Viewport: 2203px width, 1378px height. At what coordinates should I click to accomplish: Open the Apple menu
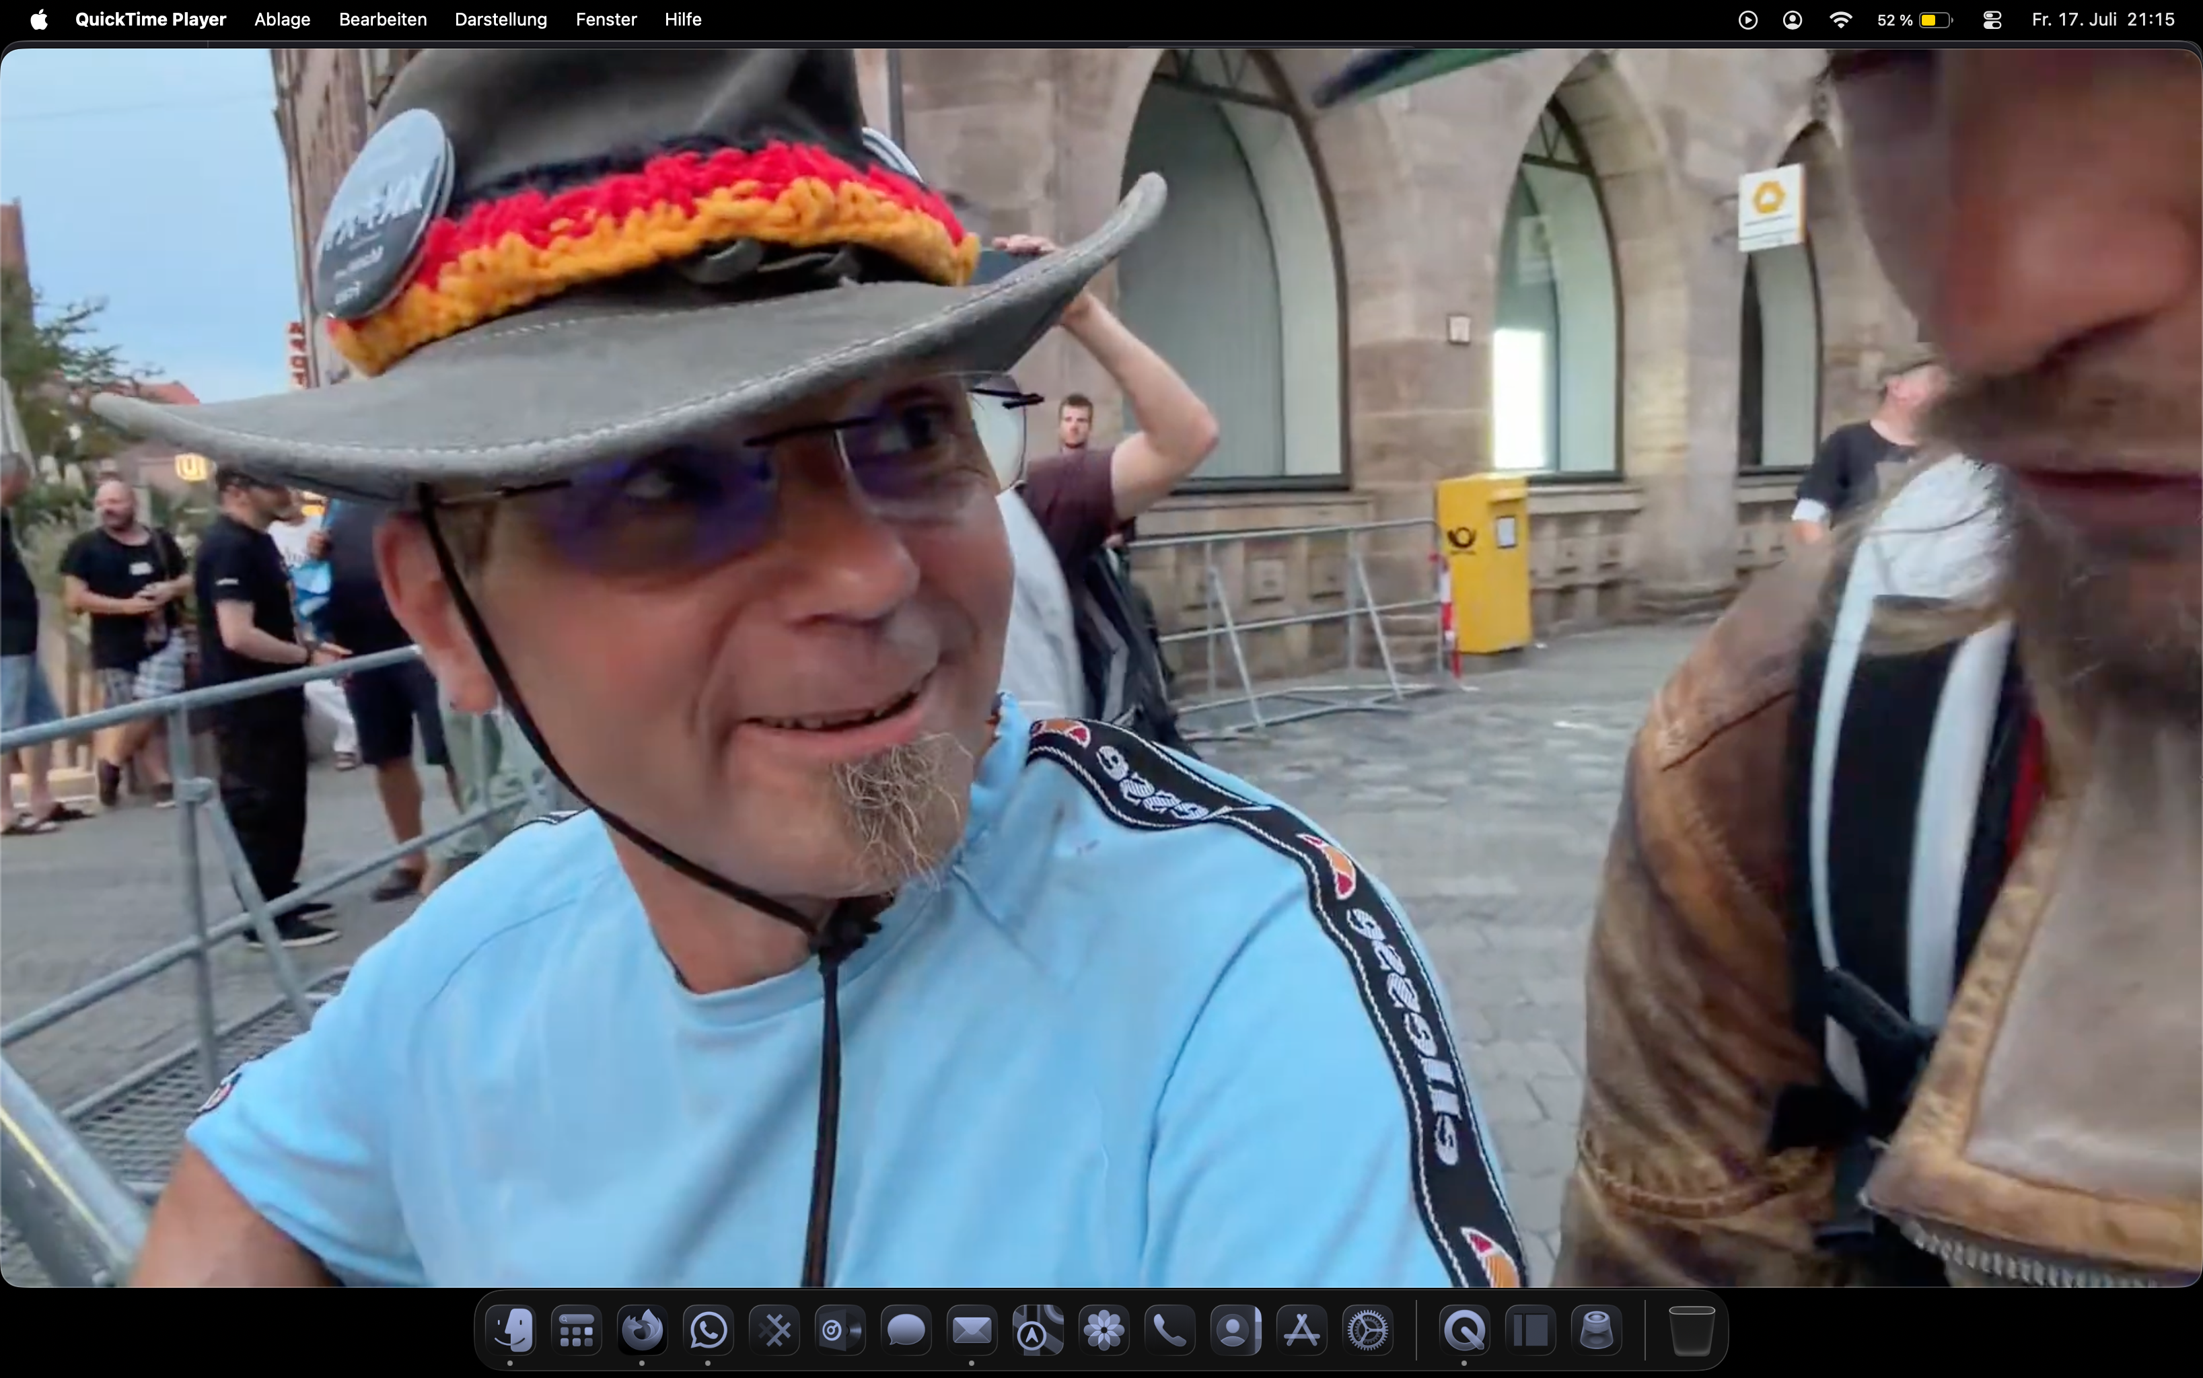pos(38,19)
